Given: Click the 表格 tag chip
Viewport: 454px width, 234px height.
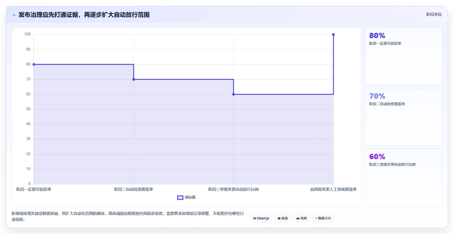Looking at the screenshot, I should click(x=283, y=218).
